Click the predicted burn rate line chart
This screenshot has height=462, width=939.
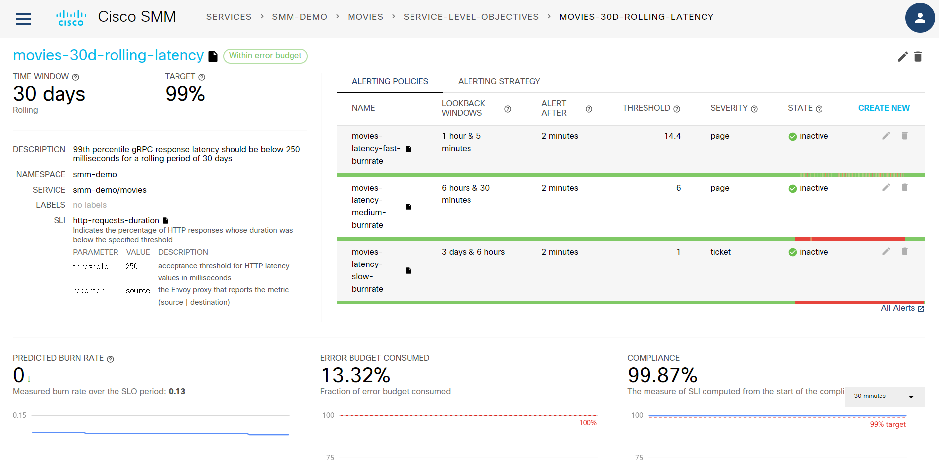click(x=161, y=433)
